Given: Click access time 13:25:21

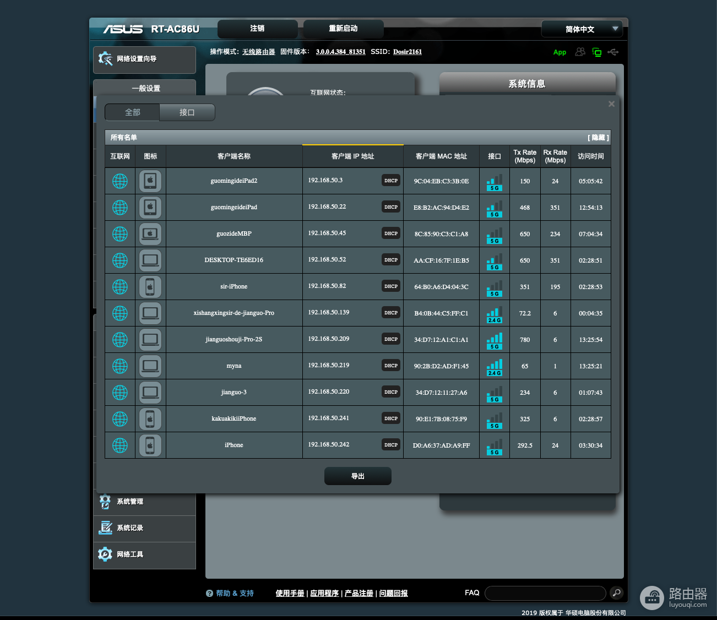Looking at the screenshot, I should click(x=591, y=367).
